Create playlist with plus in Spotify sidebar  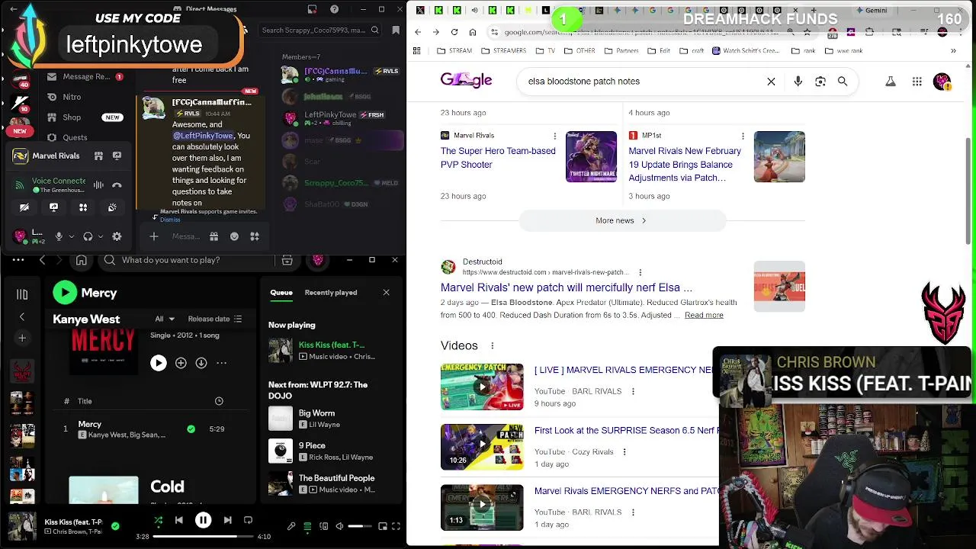22,338
